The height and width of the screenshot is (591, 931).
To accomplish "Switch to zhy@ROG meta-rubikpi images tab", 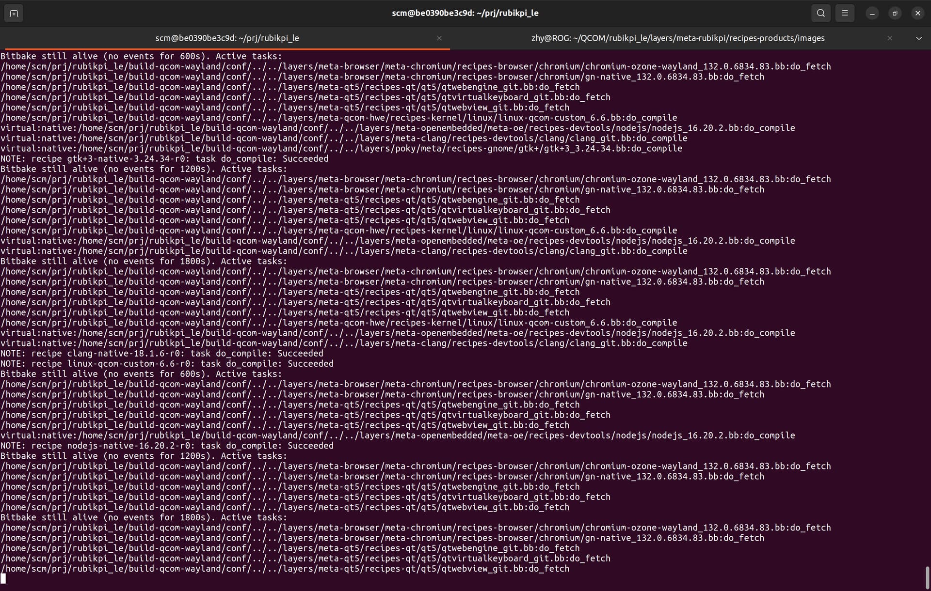I will [x=678, y=38].
